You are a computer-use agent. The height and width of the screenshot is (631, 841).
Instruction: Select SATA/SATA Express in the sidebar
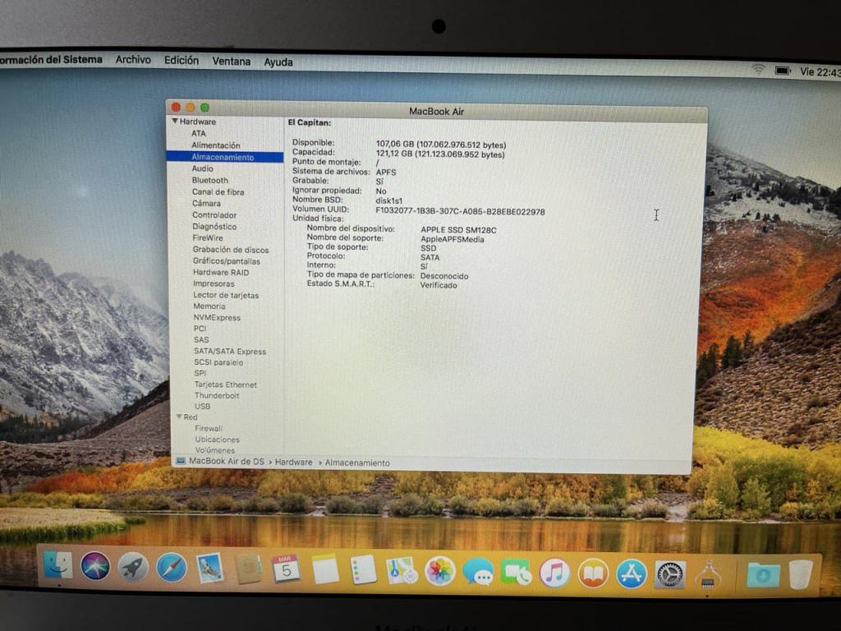pyautogui.click(x=230, y=352)
